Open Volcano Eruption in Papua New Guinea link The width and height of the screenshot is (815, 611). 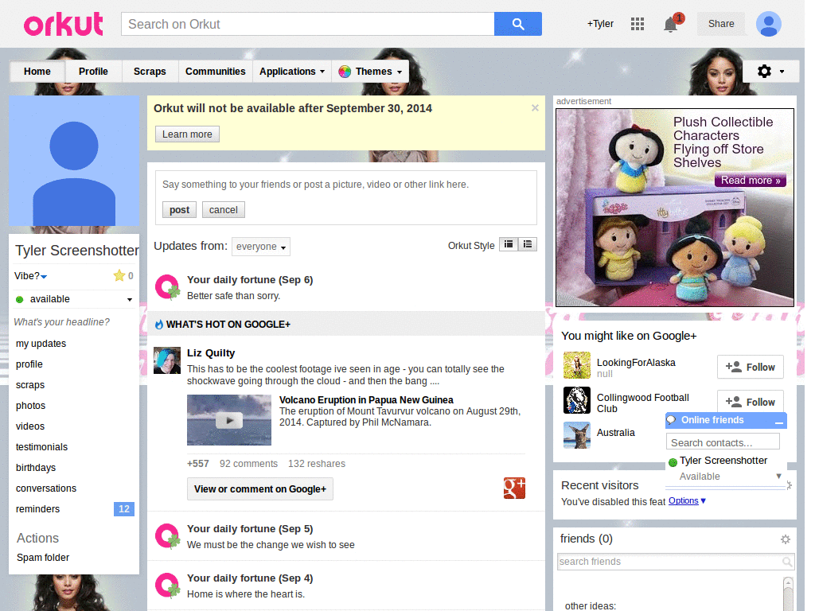pos(366,399)
